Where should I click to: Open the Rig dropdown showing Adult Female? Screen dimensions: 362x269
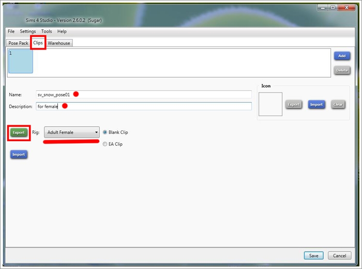pyautogui.click(x=72, y=132)
